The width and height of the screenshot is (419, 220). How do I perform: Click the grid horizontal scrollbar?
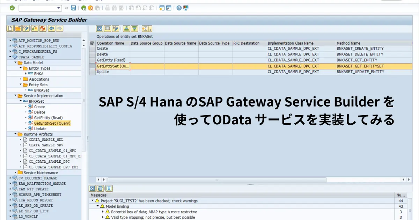pos(217,180)
